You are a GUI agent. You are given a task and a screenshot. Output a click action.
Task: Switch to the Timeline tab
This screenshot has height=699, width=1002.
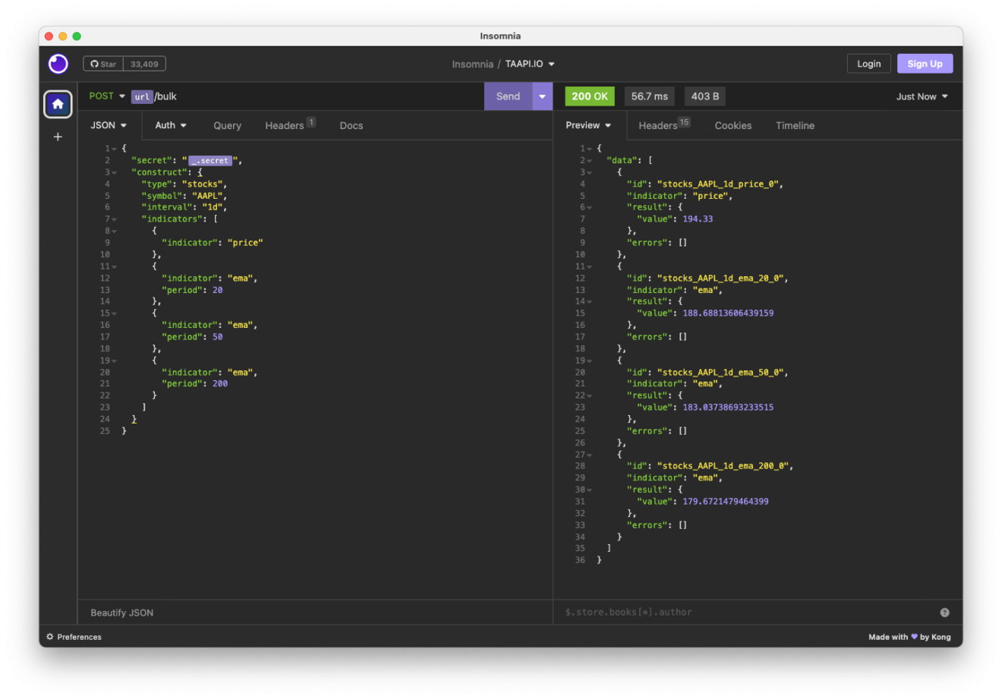pos(795,125)
